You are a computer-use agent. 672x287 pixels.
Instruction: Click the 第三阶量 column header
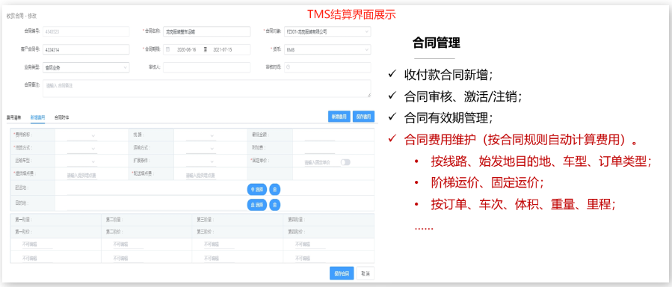[x=206, y=220]
